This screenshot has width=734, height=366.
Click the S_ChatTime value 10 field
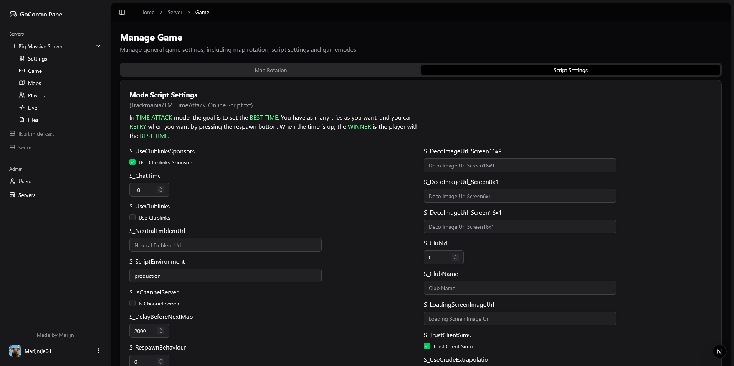pyautogui.click(x=149, y=190)
